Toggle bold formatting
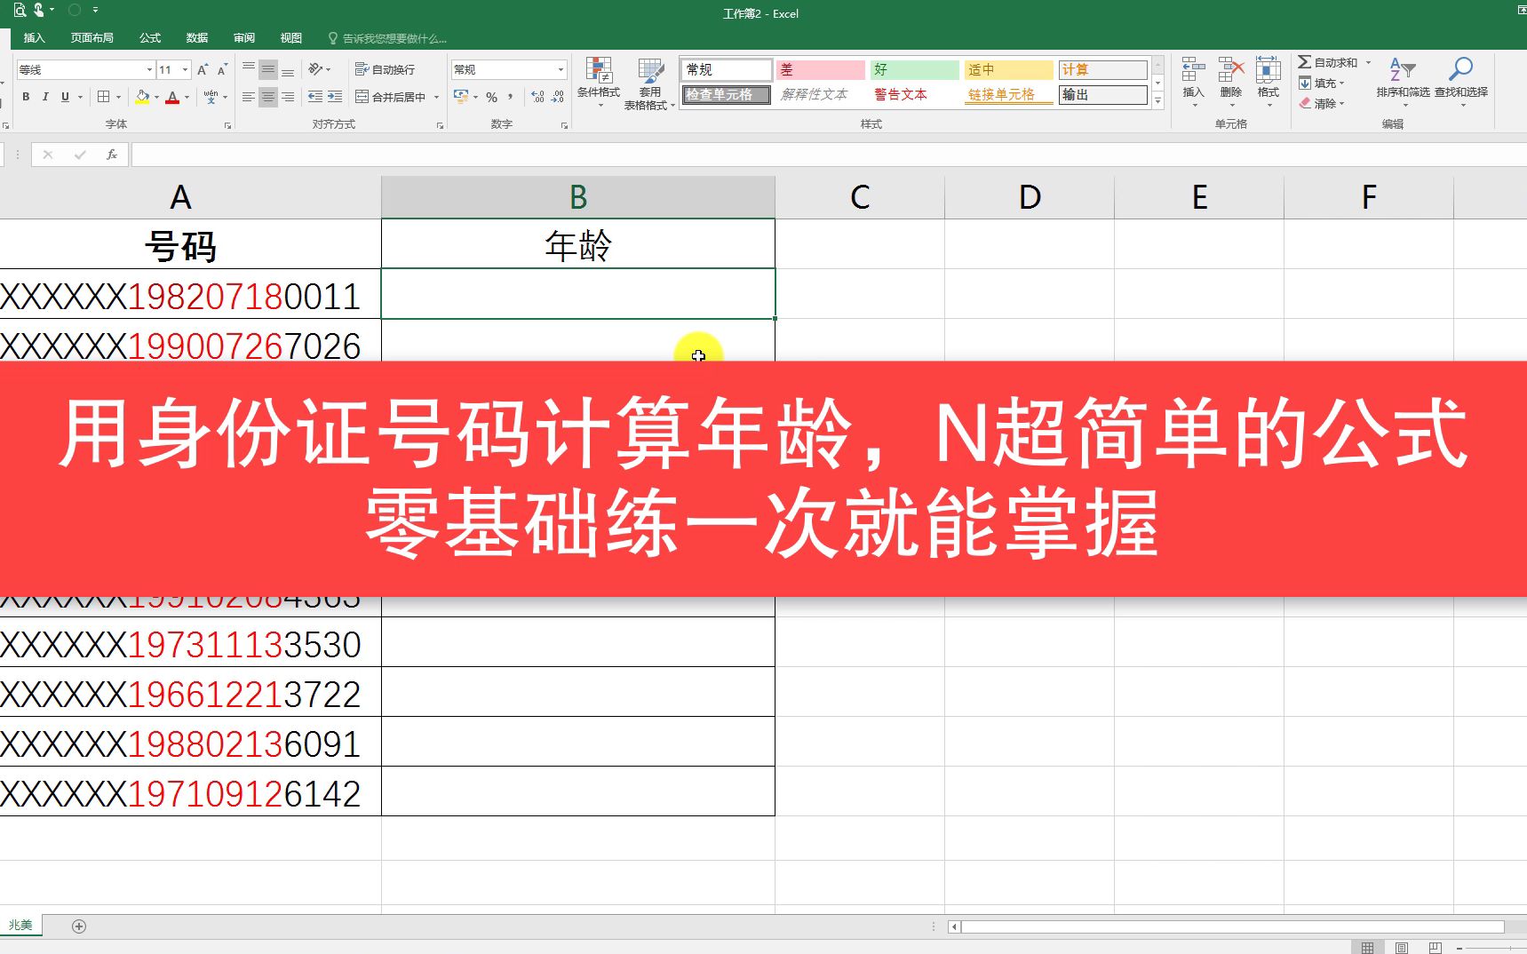1527x954 pixels. [x=26, y=97]
